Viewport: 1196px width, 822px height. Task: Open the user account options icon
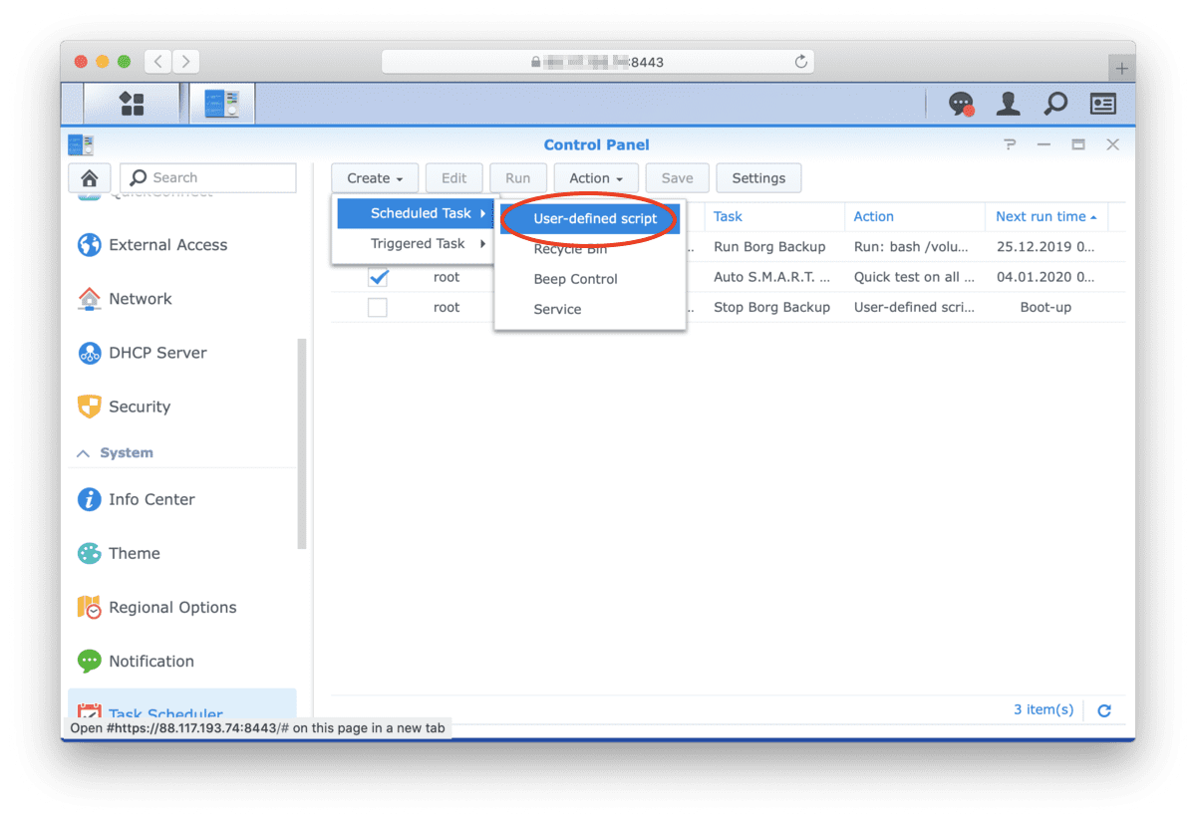1009,104
